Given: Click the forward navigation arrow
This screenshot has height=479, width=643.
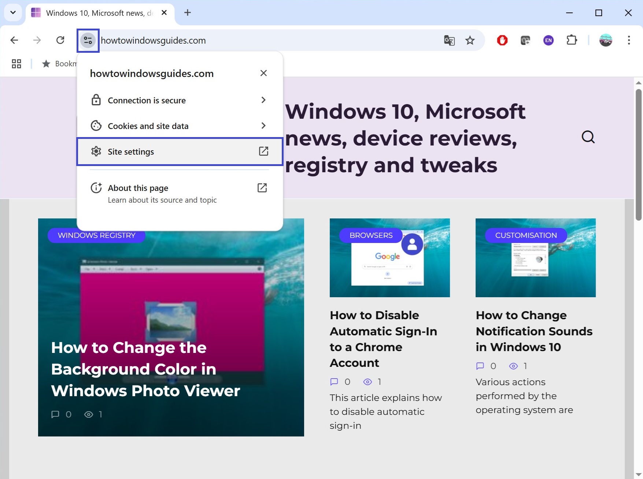Looking at the screenshot, I should (x=37, y=40).
